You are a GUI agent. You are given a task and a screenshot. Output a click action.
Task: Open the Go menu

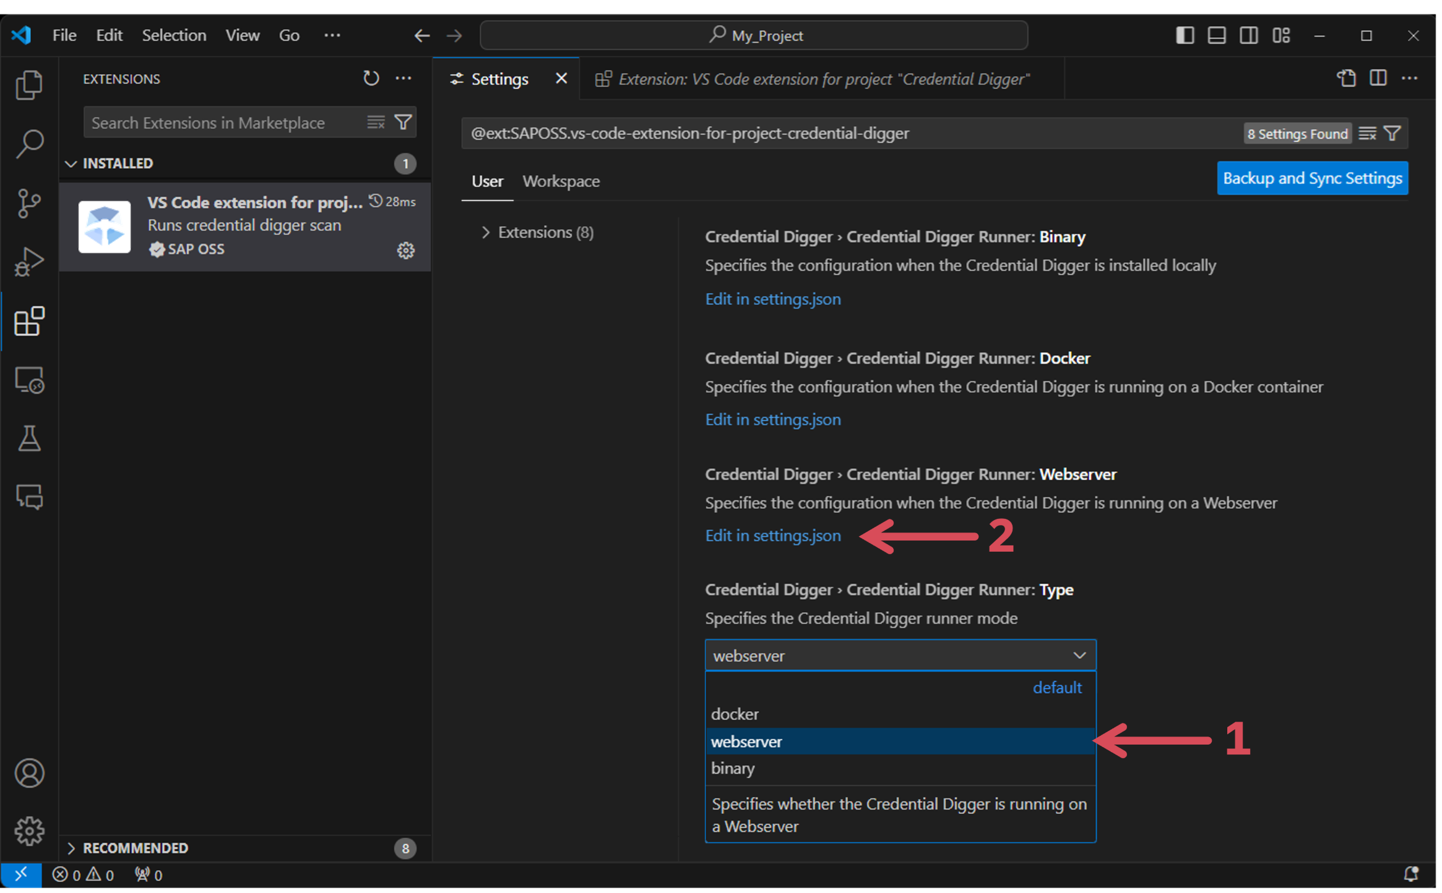289,35
